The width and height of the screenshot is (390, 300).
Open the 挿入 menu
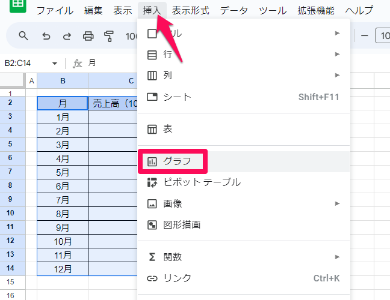152,10
